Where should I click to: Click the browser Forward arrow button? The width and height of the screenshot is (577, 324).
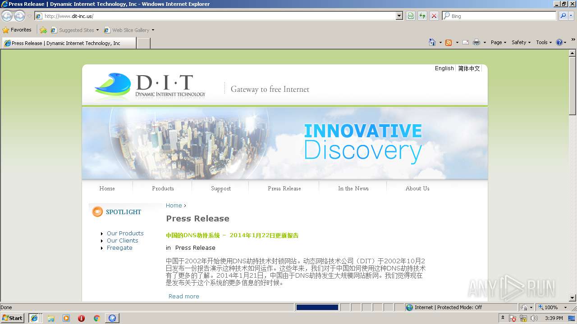19,16
